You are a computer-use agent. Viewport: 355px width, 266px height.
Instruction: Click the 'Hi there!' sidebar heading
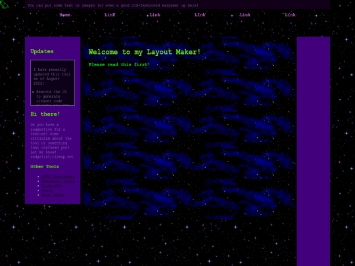click(45, 114)
